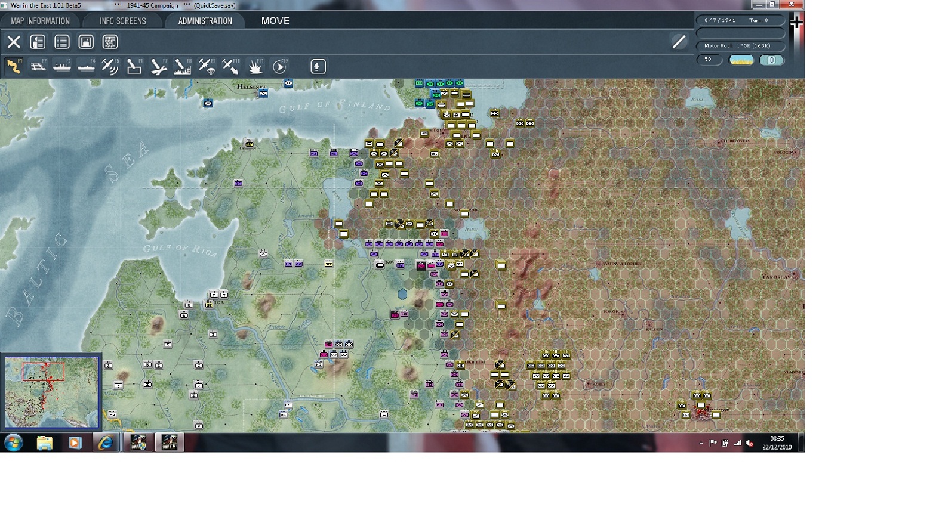936x526 pixels.
Task: Select the ADMINISTRATION tab
Action: coord(205,21)
